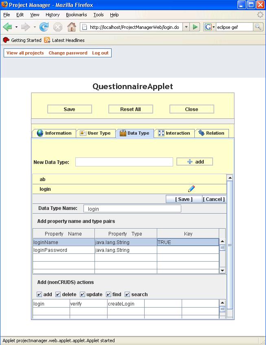Image resolution: width=266 pixels, height=345 pixels.
Task: Toggle the add action checkbox
Action: pos(39,295)
